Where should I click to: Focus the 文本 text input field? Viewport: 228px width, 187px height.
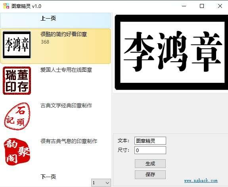click(150, 141)
